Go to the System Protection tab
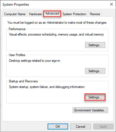 74,14
